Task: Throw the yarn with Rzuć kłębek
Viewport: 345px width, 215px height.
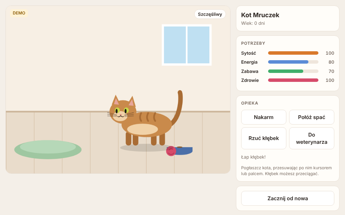Action: tap(264, 138)
